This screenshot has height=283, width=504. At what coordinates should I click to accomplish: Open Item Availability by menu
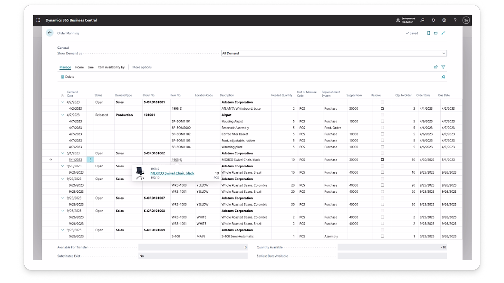[111, 67]
